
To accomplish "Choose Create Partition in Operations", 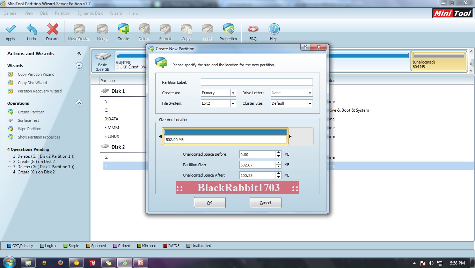I will 31,112.
